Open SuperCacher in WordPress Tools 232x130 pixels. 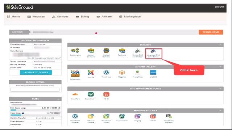[122, 118]
